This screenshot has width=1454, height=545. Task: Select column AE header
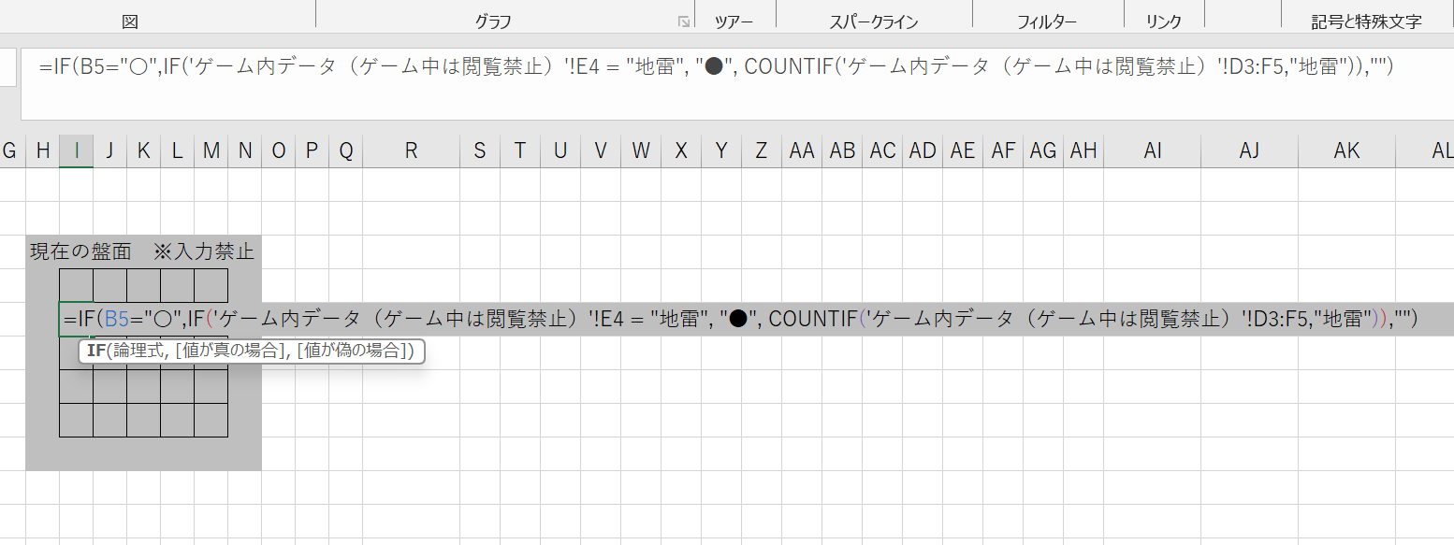[x=963, y=151]
